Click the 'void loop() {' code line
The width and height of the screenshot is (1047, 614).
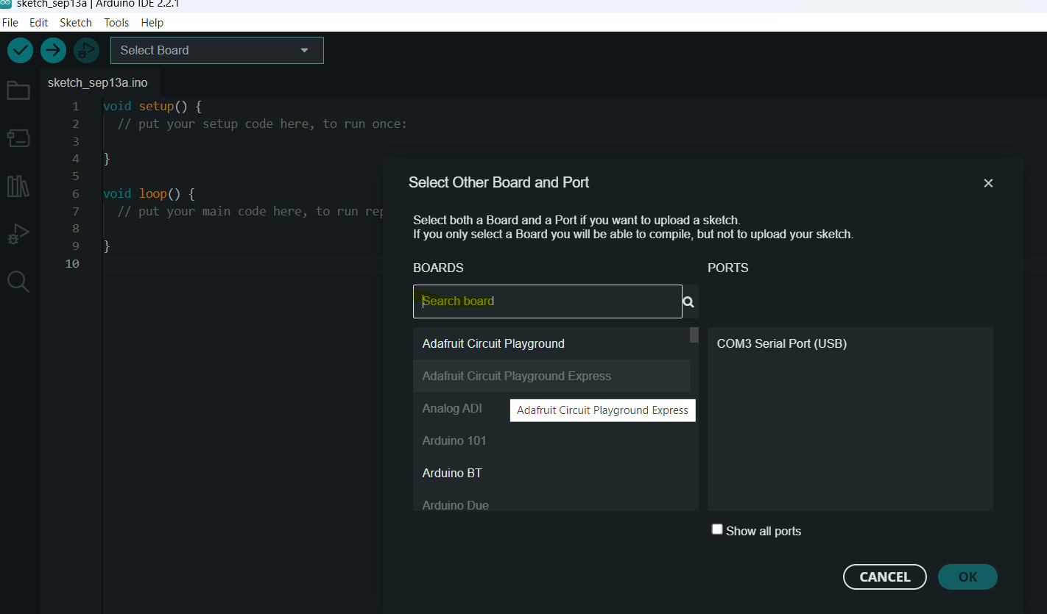(x=149, y=194)
